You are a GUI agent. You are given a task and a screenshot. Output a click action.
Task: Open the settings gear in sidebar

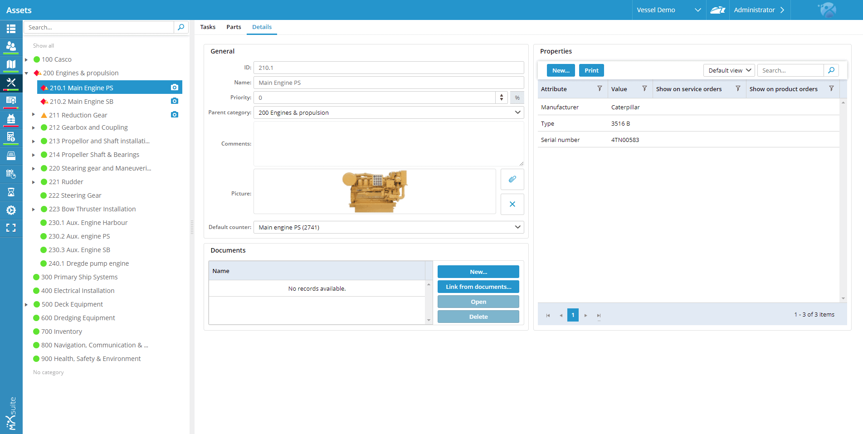[11, 210]
